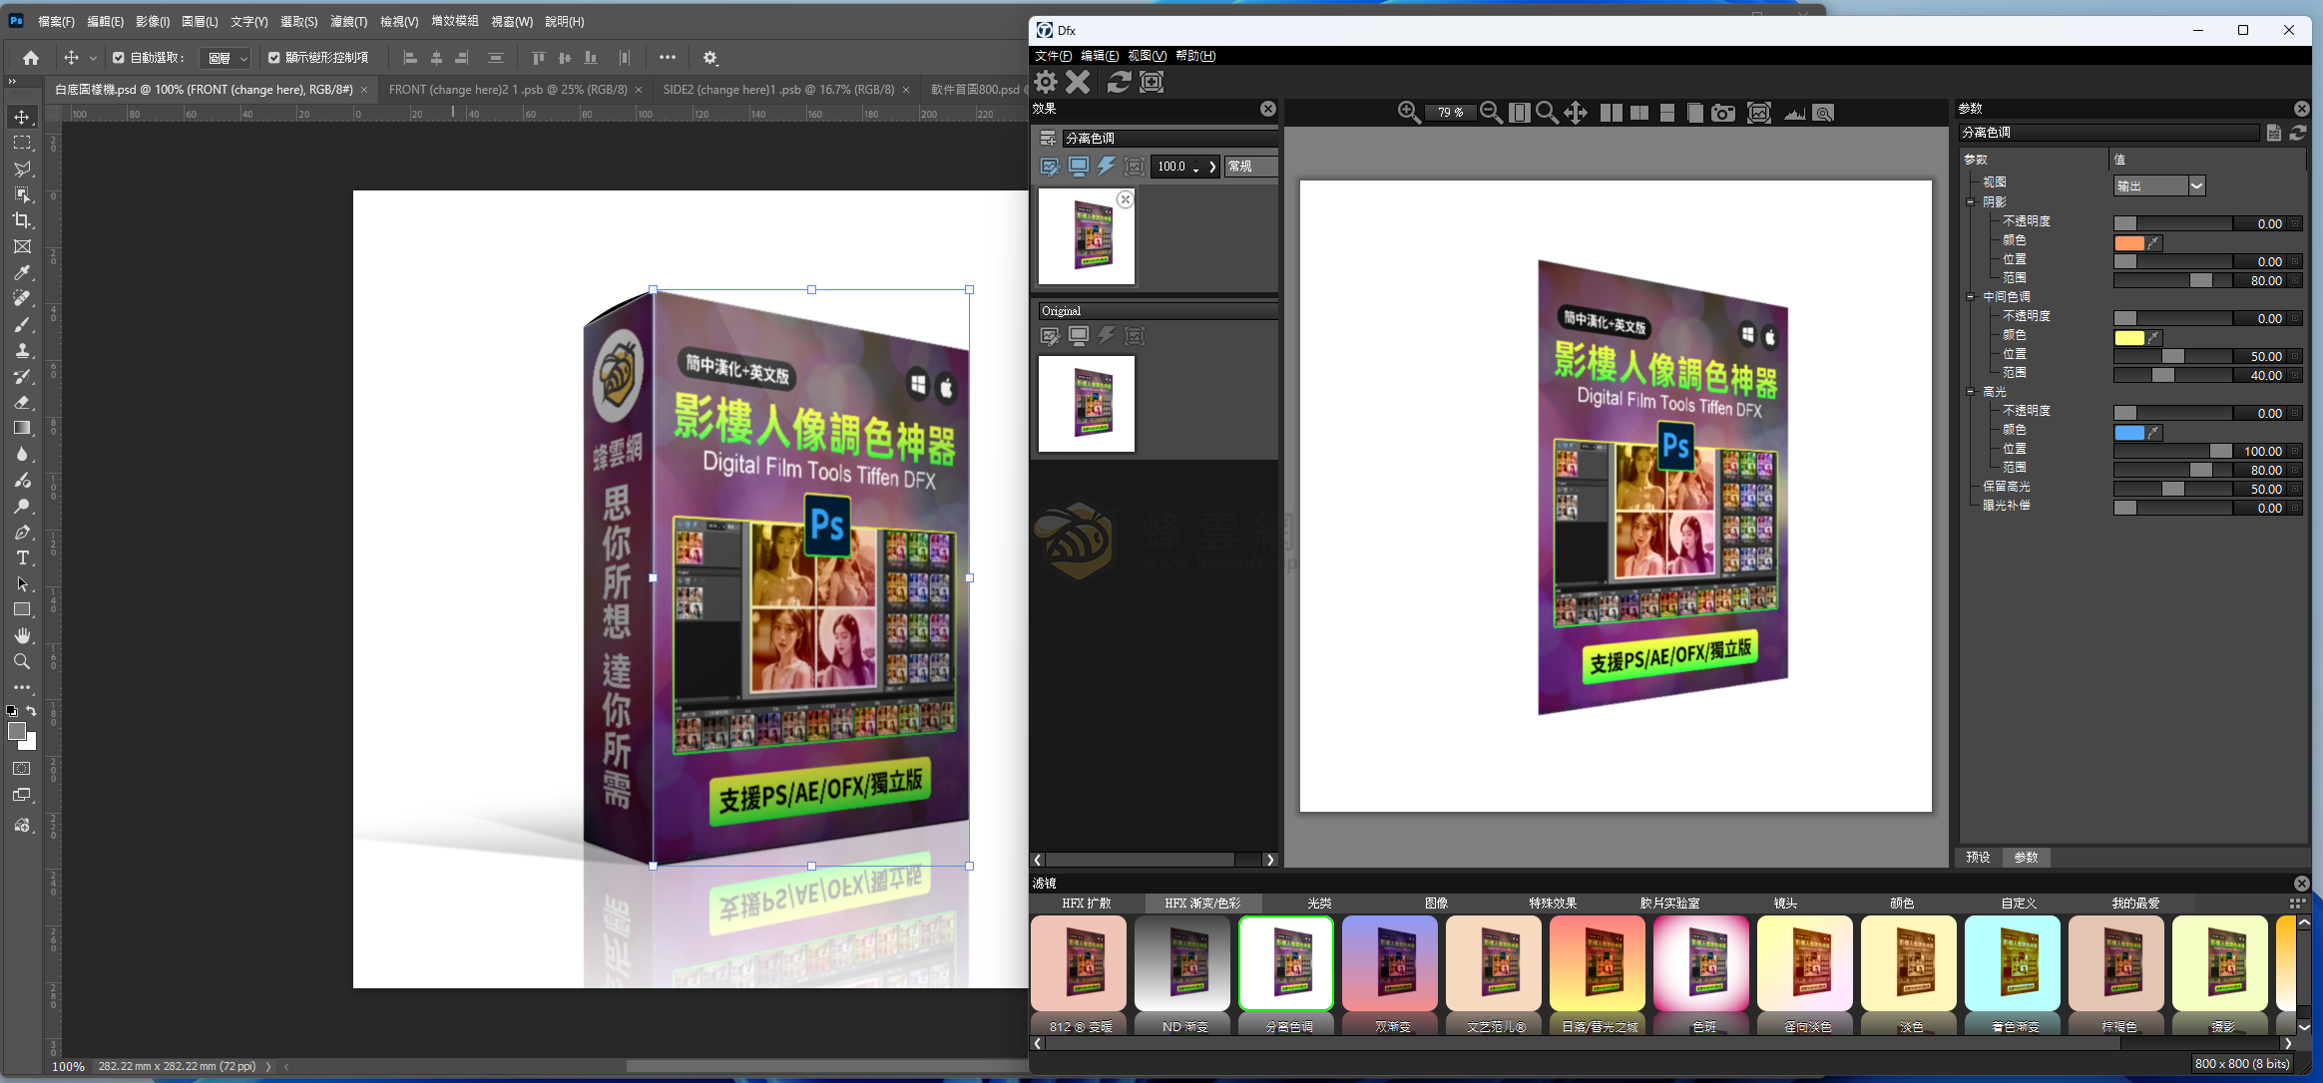Screen dimensions: 2323x1083
Task: Select the 着色渐变 filter preset
Action: (x=2013, y=974)
